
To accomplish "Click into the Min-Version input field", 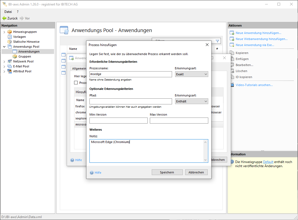I will [118, 121].
